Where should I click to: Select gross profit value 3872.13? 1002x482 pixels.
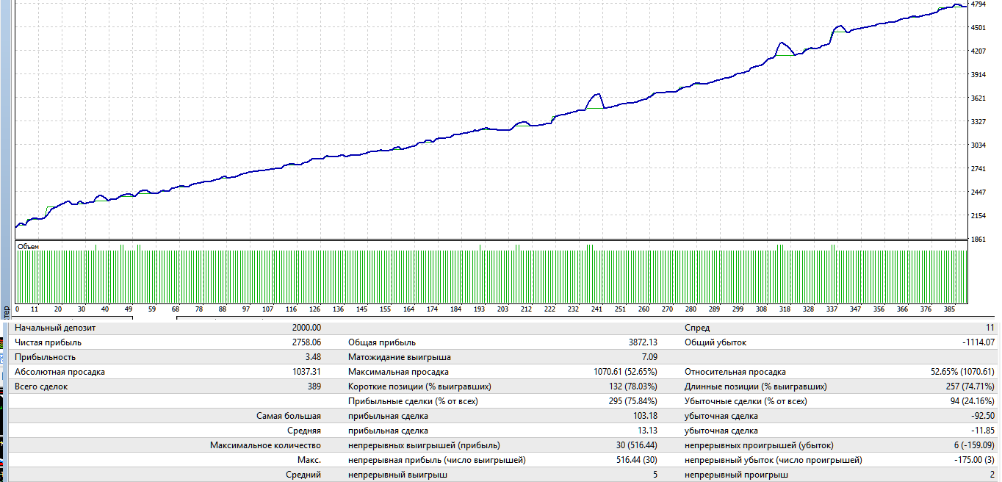point(641,342)
